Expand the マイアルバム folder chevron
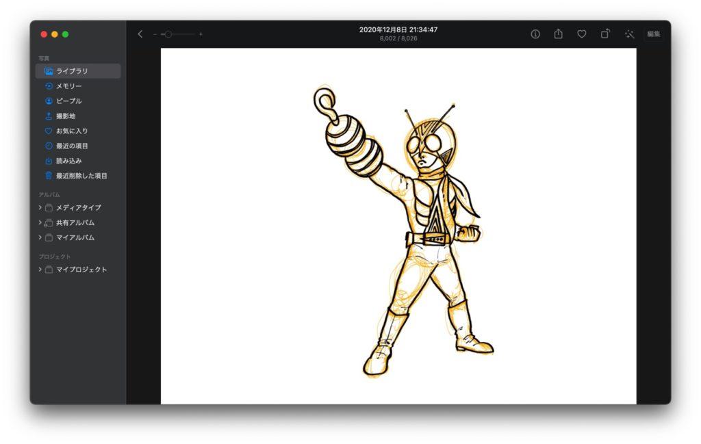The width and height of the screenshot is (701, 444). [40, 237]
